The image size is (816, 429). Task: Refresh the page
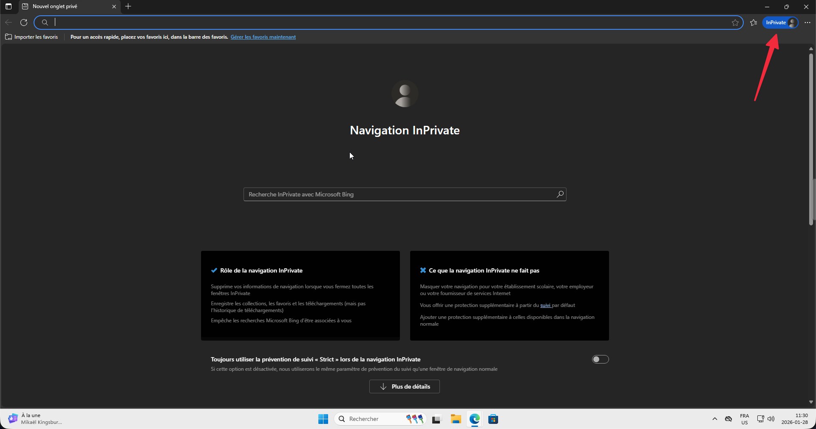[24, 23]
